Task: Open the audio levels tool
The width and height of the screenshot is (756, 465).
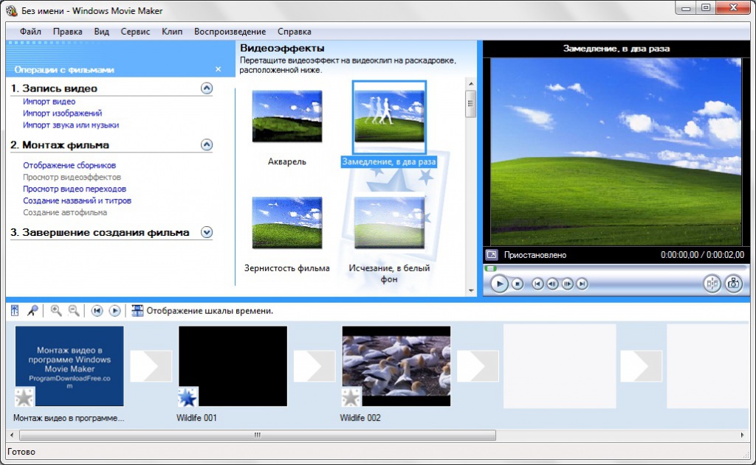Action: 15,310
